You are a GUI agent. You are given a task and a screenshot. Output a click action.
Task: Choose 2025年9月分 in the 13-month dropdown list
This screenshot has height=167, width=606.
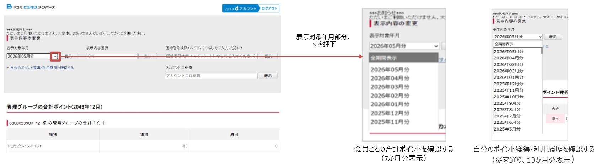click(x=507, y=103)
